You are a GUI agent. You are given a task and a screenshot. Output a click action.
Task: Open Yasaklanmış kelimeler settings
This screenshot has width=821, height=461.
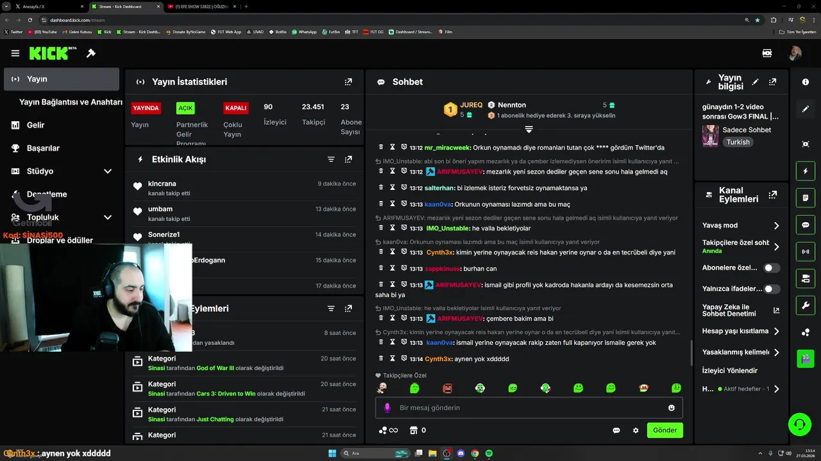coord(776,352)
